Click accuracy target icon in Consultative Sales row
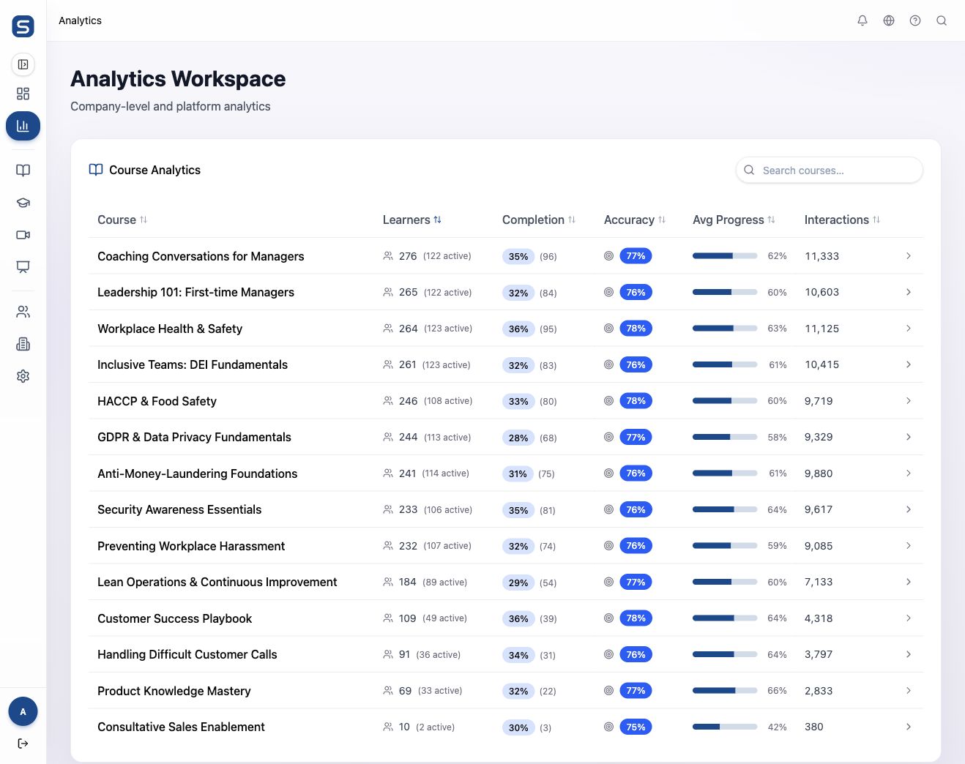 (x=608, y=727)
